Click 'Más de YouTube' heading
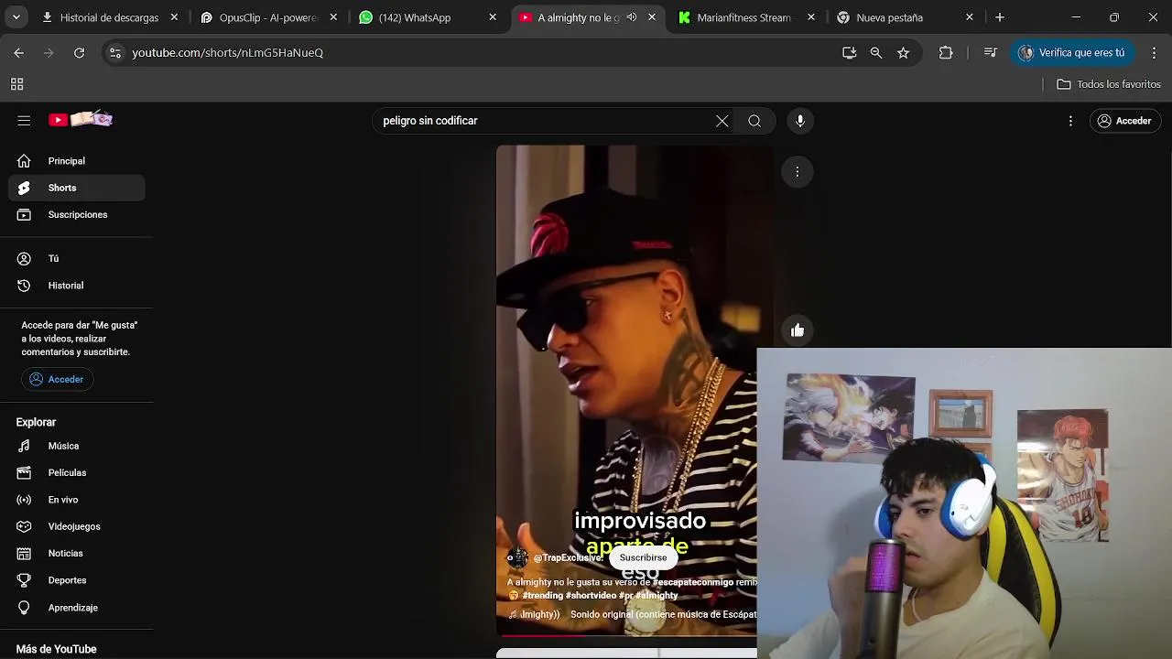 click(56, 649)
